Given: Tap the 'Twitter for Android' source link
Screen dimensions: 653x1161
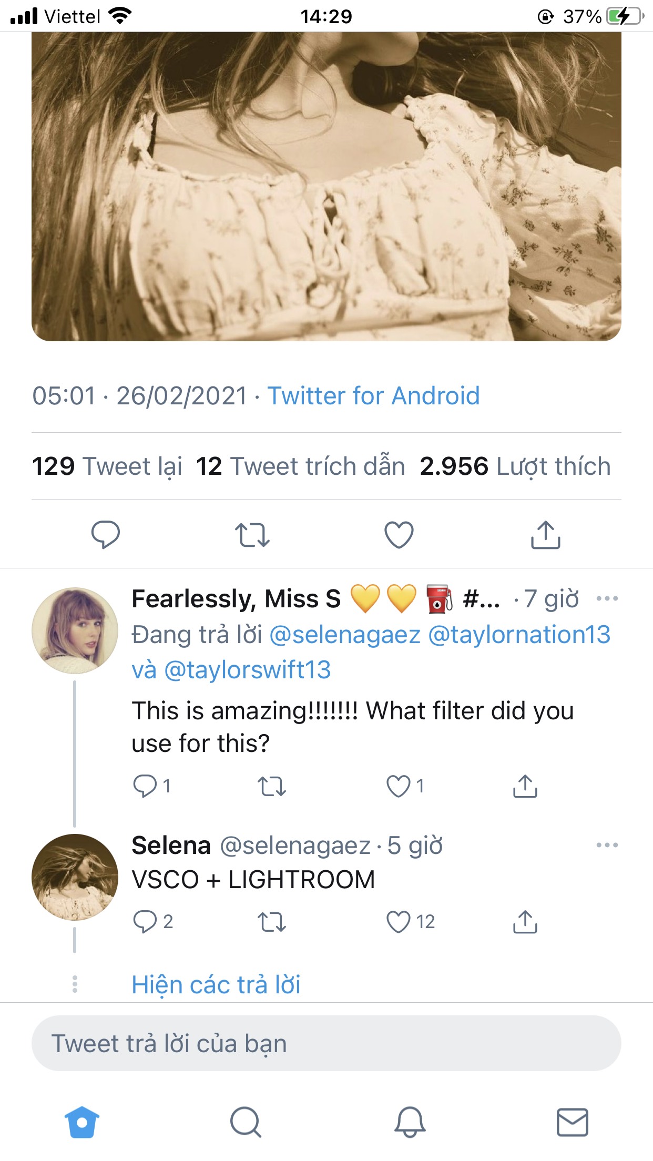Looking at the screenshot, I should point(373,396).
